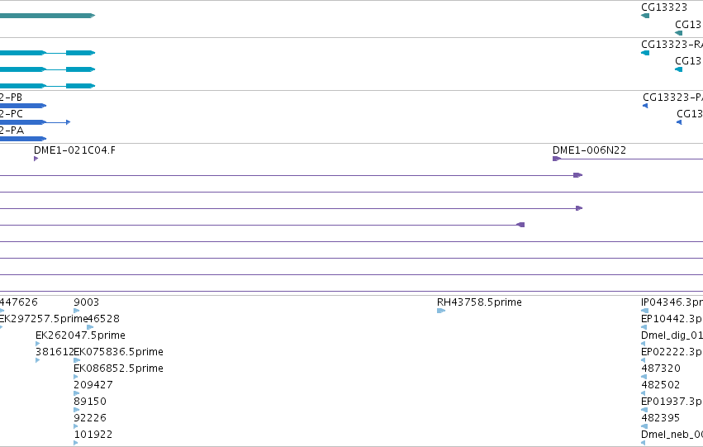Select the EP02222.3p label

point(672,352)
